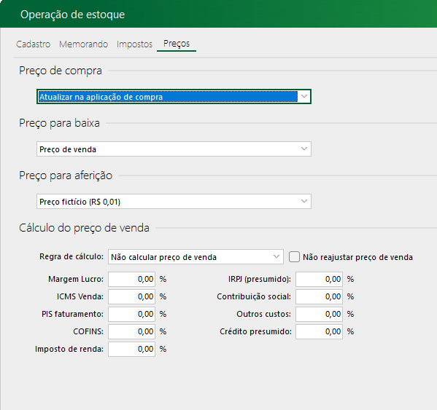Select the Contribuição social field

click(x=319, y=296)
